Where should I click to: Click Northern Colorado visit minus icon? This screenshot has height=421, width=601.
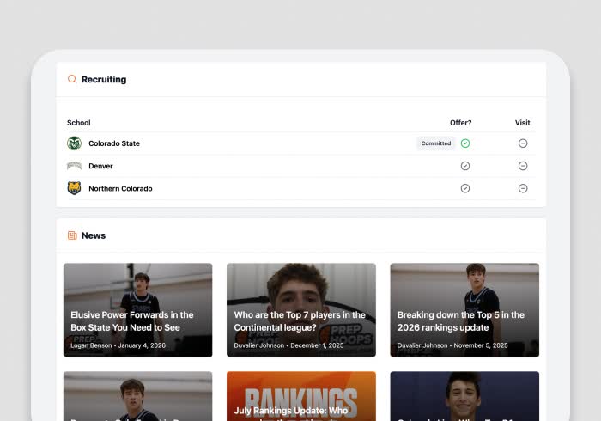click(523, 188)
